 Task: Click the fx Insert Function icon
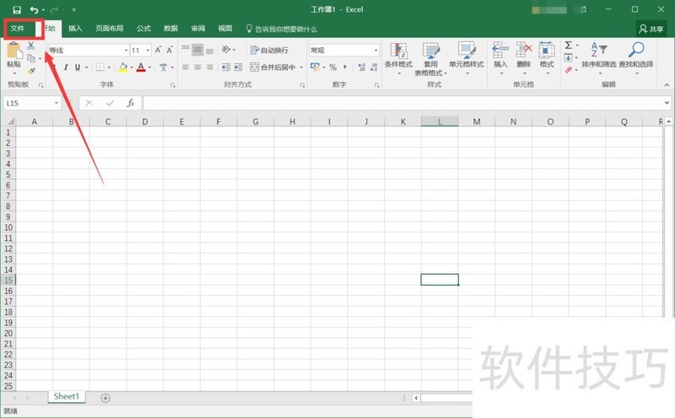(131, 103)
